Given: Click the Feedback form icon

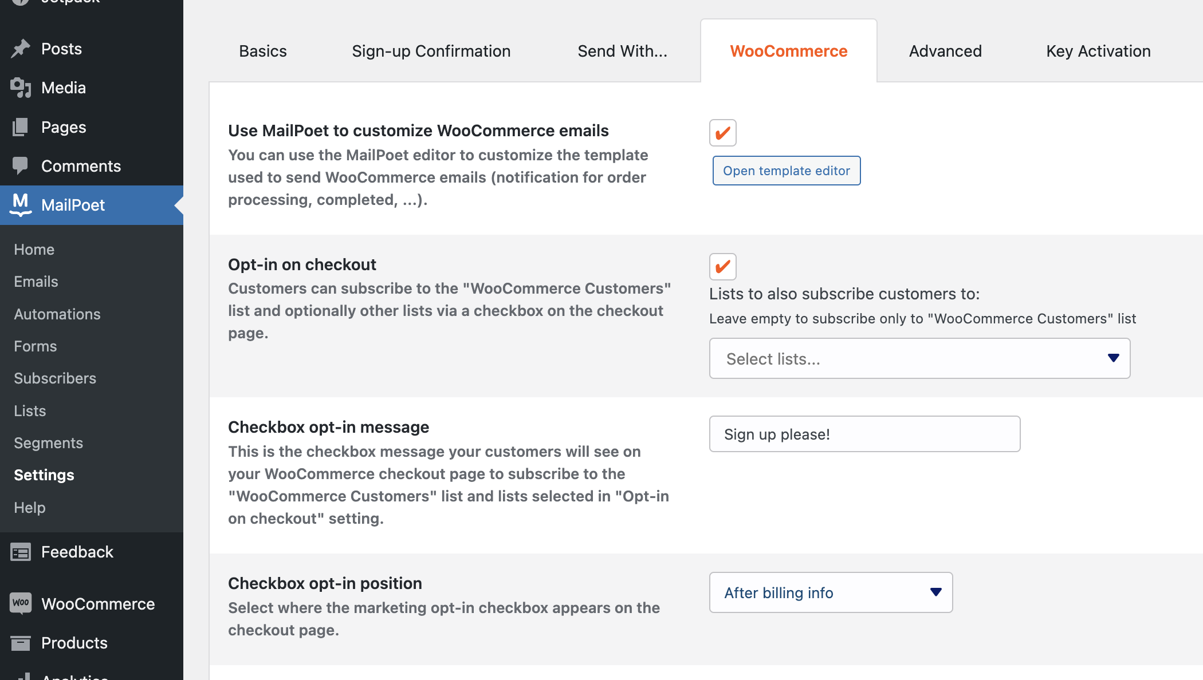Looking at the screenshot, I should point(21,552).
